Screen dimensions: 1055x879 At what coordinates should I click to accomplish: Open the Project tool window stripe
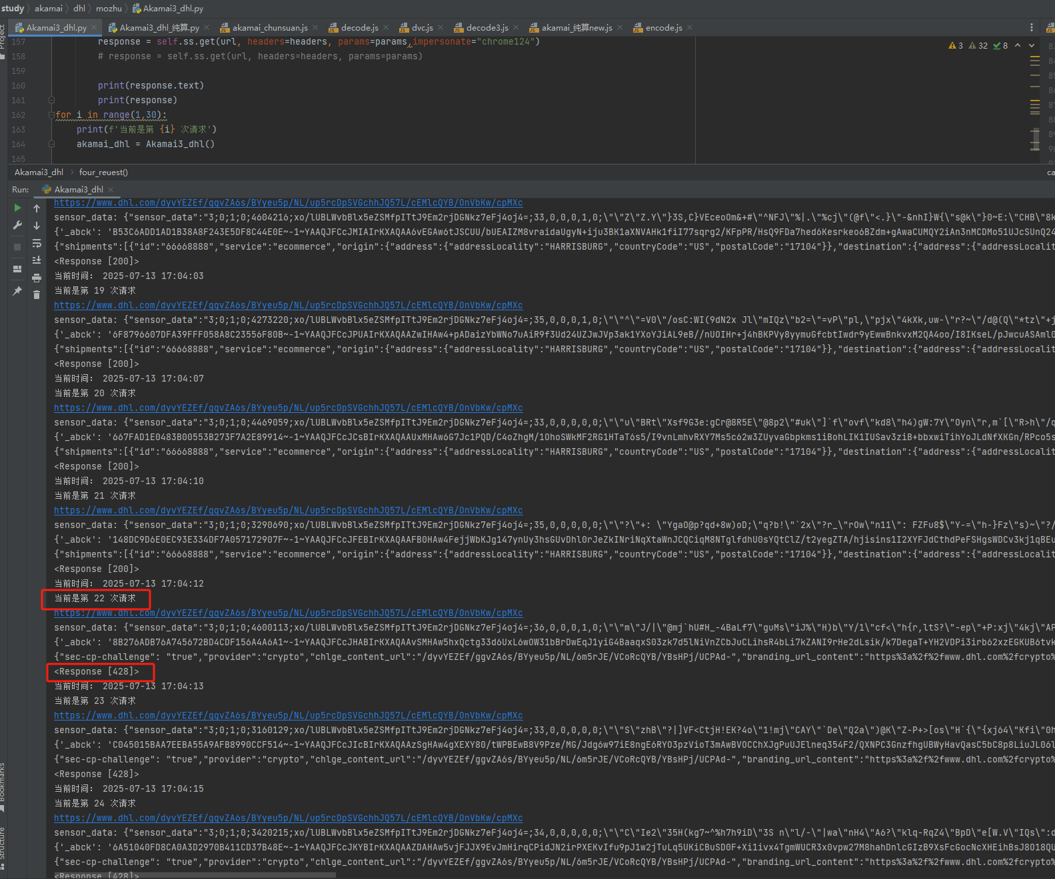[3, 40]
